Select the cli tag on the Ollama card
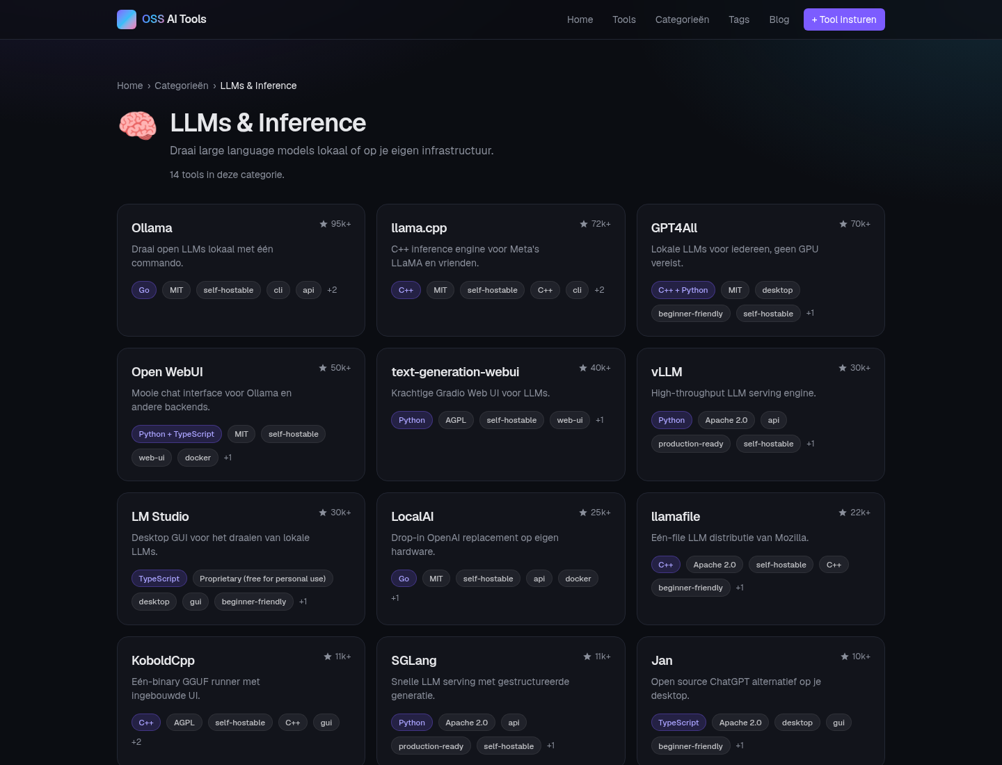 coord(278,290)
